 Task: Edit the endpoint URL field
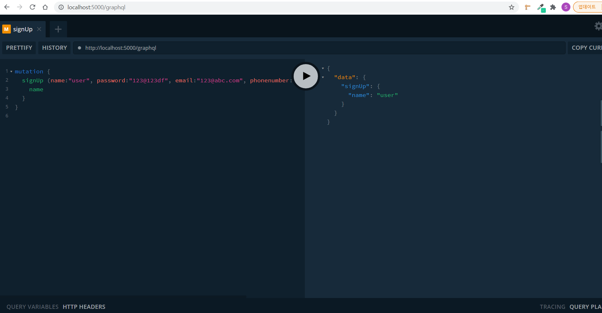coord(319,48)
